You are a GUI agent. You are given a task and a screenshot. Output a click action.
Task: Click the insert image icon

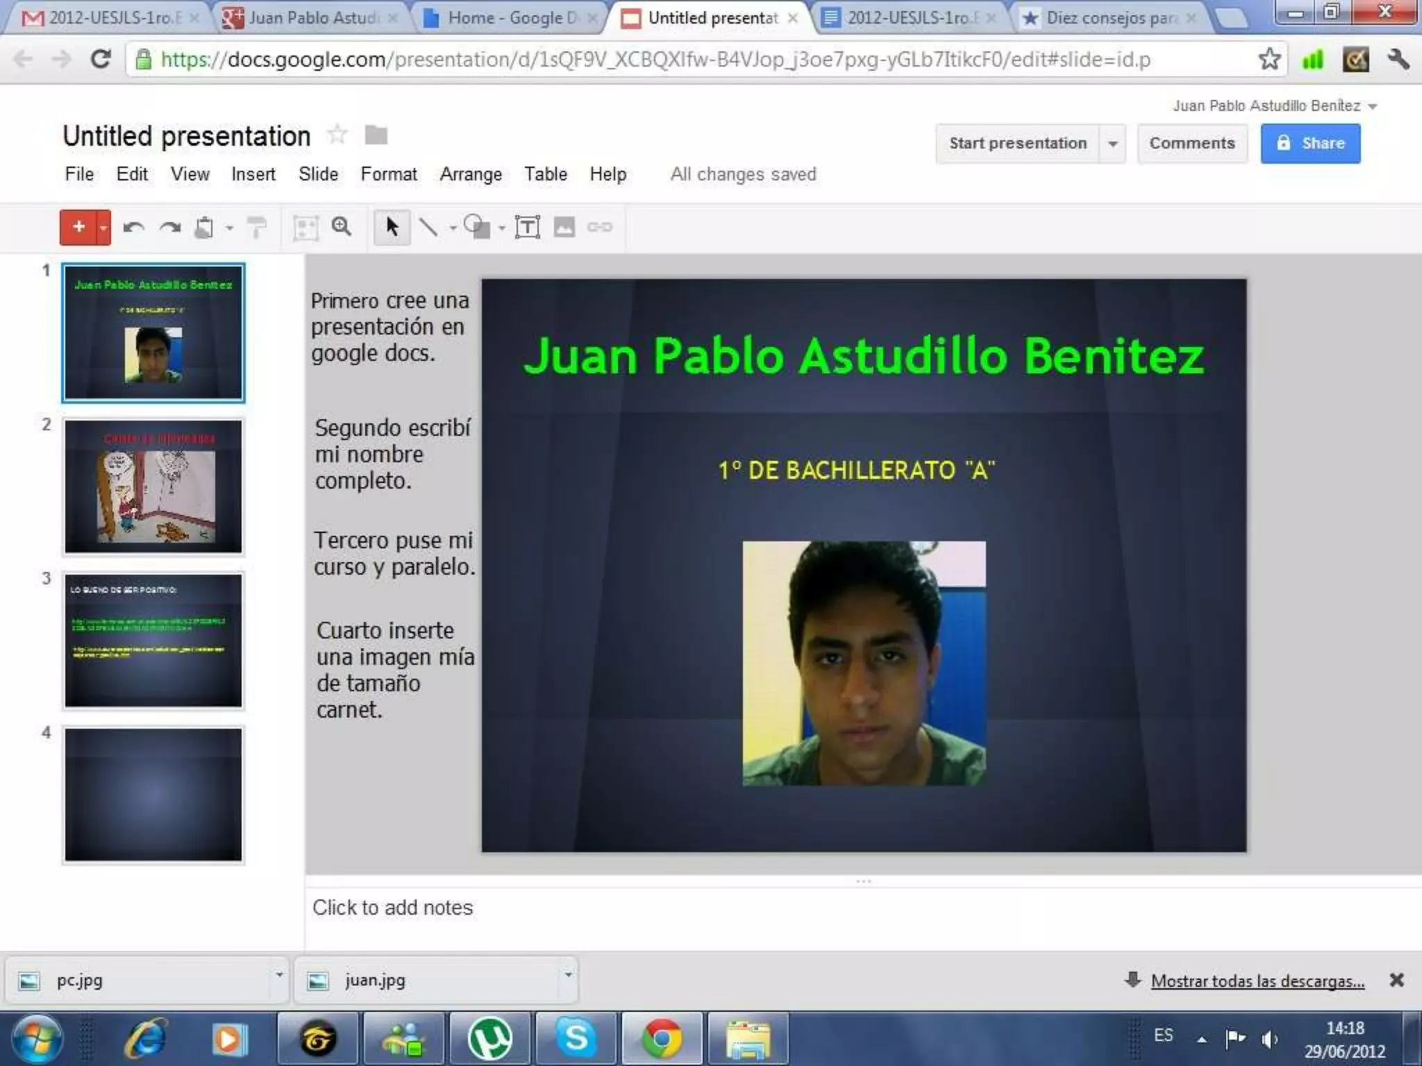(x=564, y=227)
